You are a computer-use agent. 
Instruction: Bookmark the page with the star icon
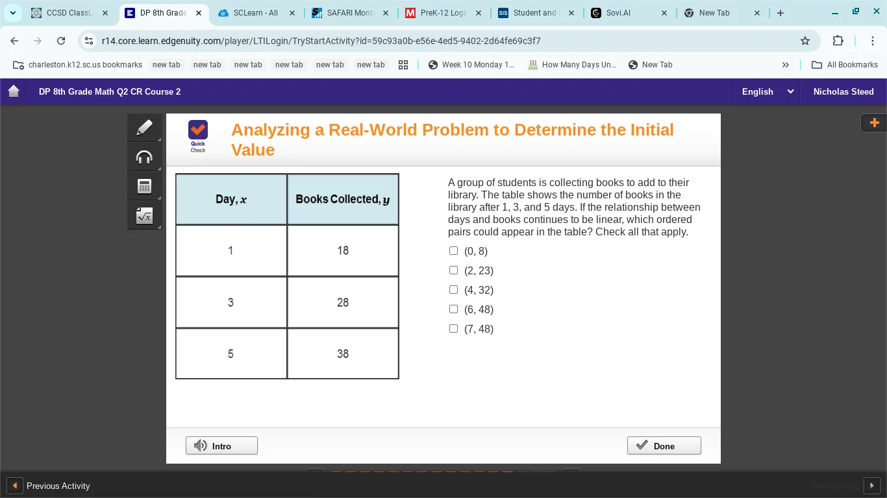click(x=805, y=40)
